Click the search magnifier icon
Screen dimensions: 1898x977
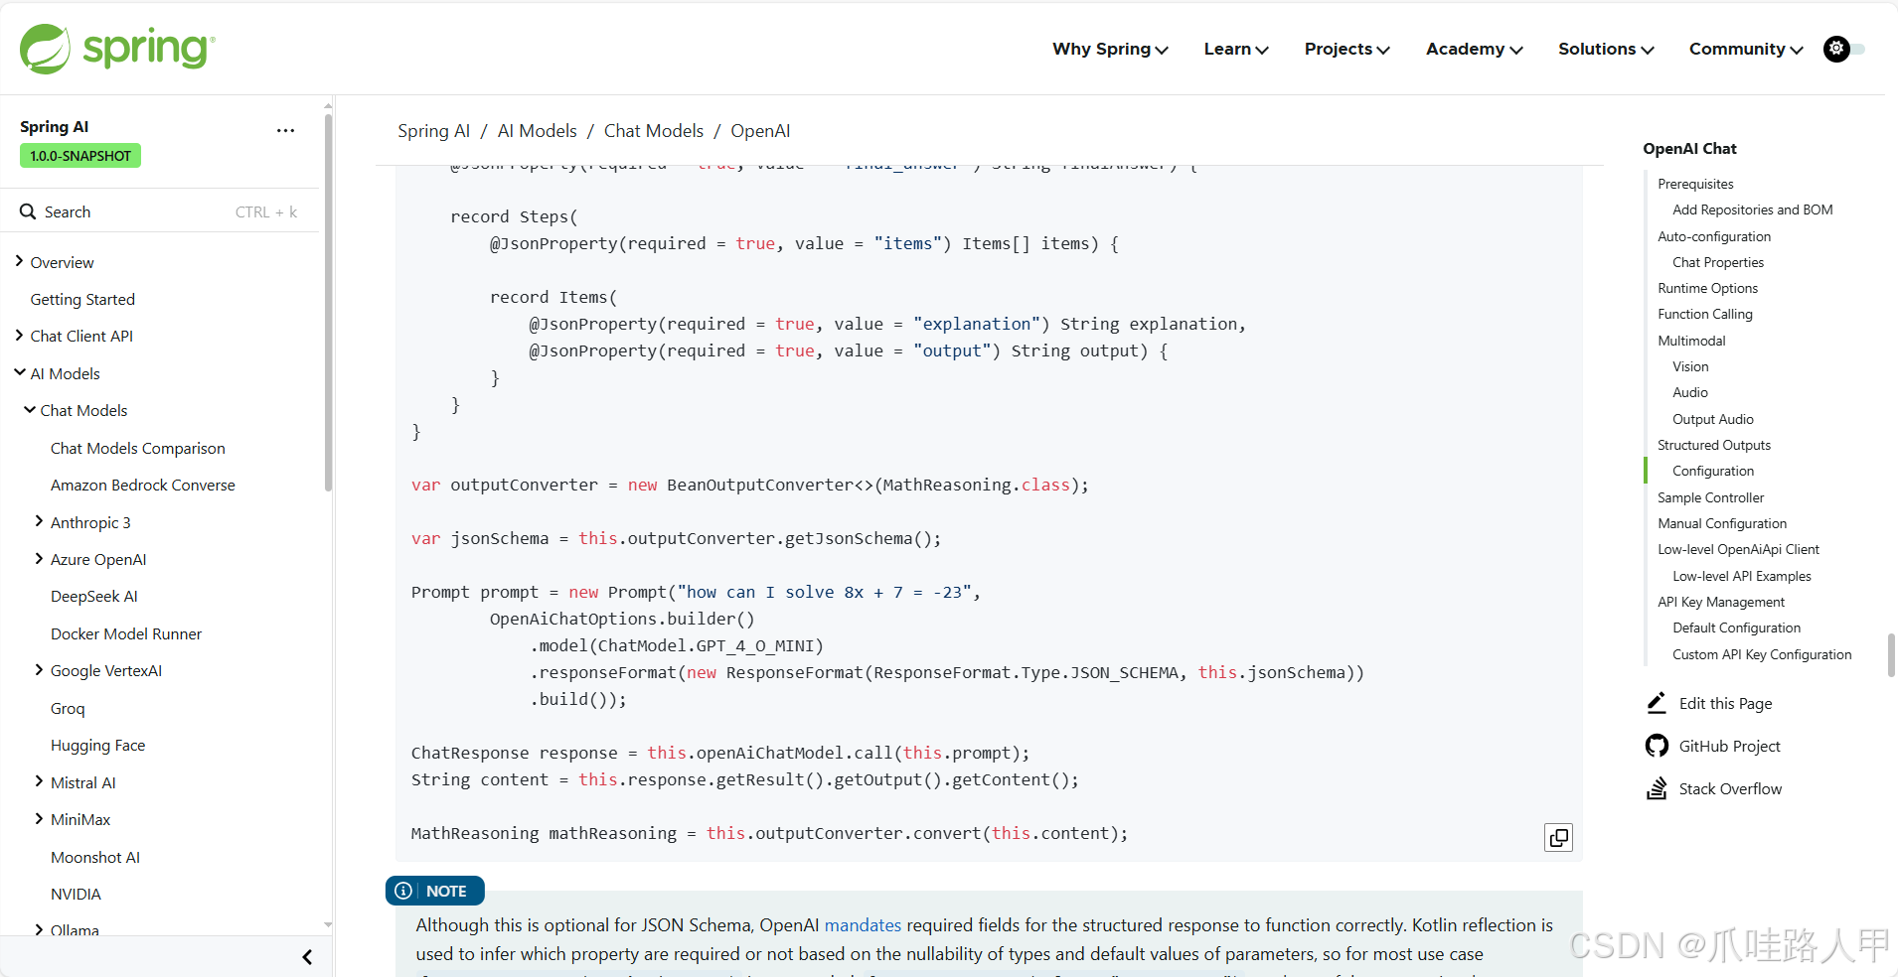[x=28, y=211]
